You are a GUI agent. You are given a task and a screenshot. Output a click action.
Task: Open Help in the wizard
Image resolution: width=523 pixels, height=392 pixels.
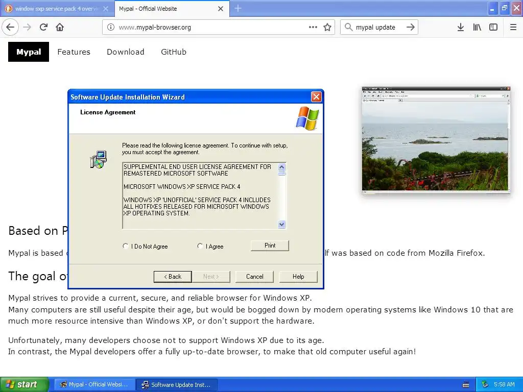(298, 277)
